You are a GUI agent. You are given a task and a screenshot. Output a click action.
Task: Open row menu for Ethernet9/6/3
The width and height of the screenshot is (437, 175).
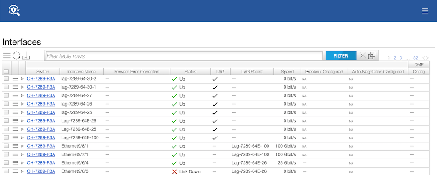pos(15,171)
